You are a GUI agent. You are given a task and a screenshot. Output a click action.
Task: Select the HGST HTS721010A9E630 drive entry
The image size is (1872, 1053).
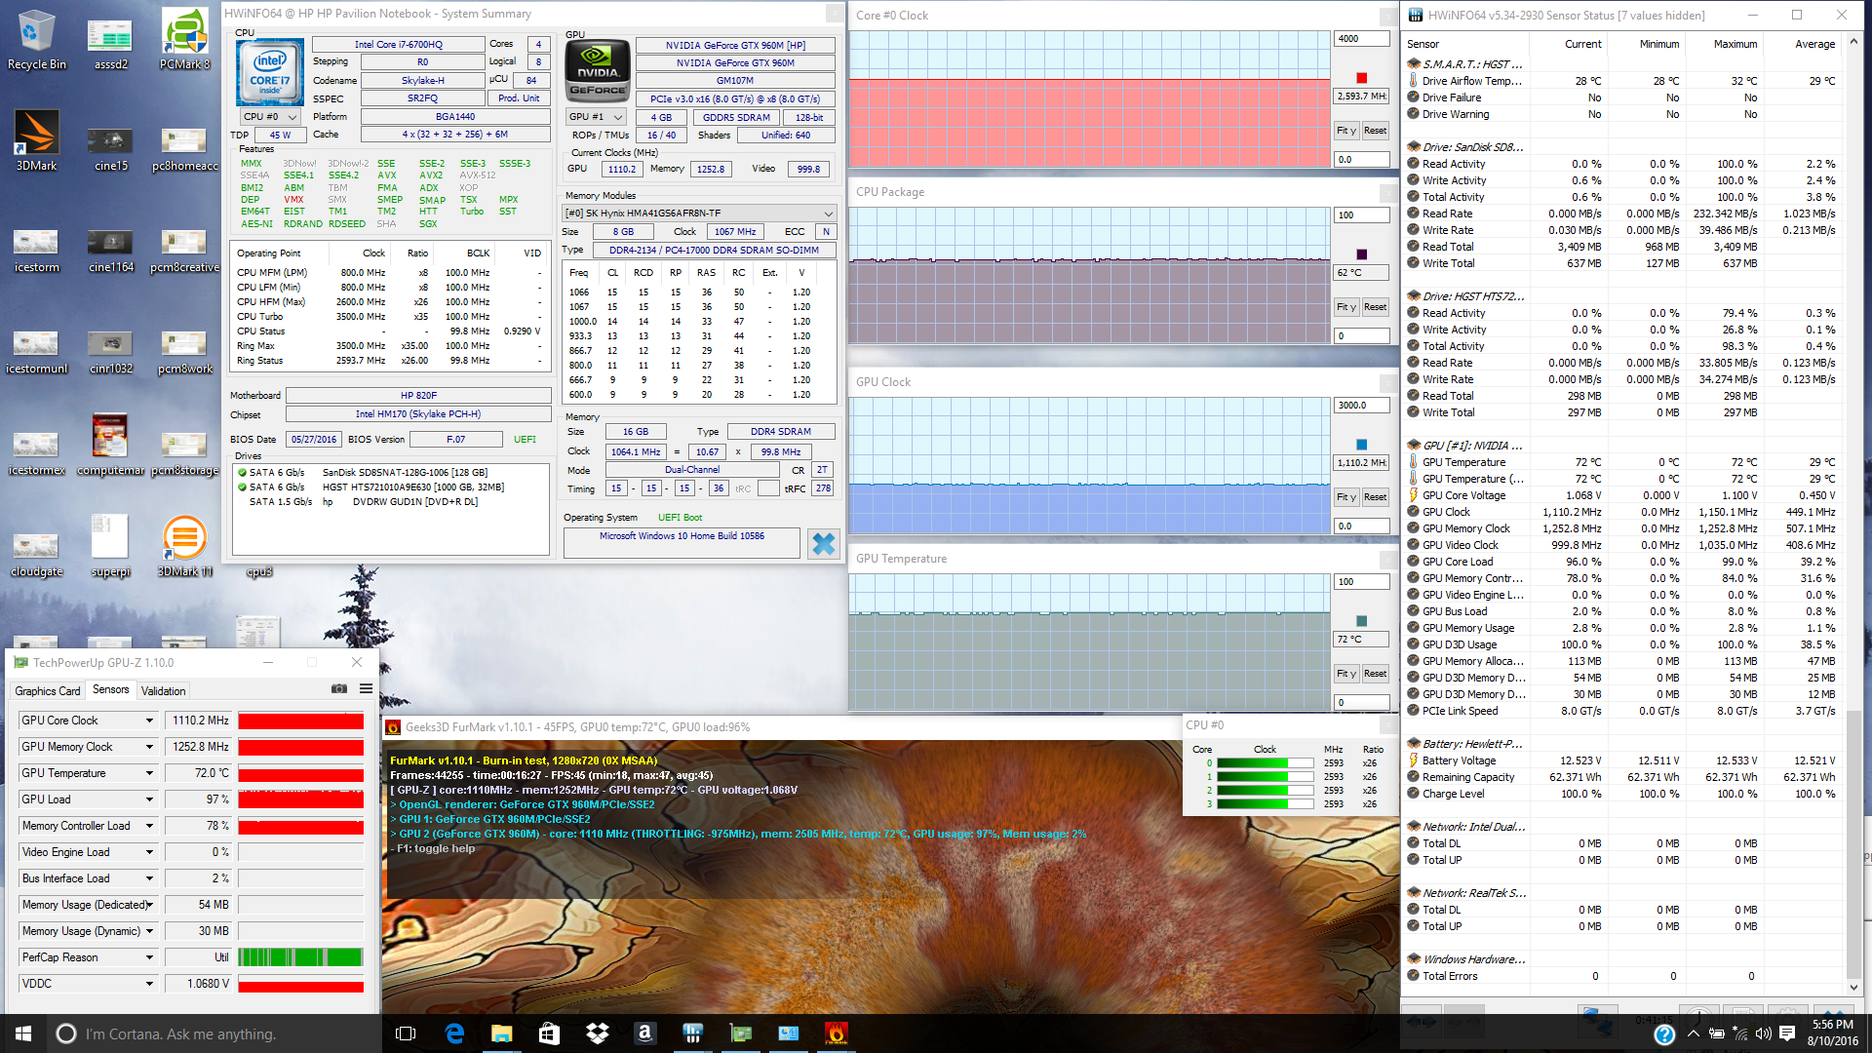(x=390, y=487)
